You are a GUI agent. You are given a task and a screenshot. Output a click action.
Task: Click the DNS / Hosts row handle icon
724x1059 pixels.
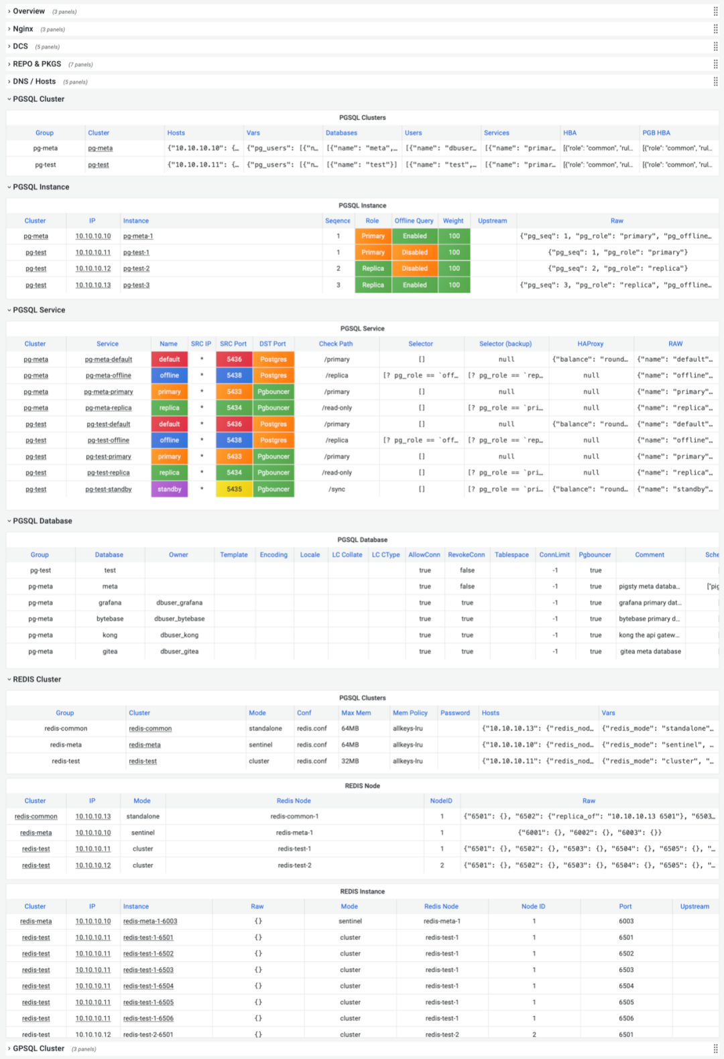click(x=715, y=82)
